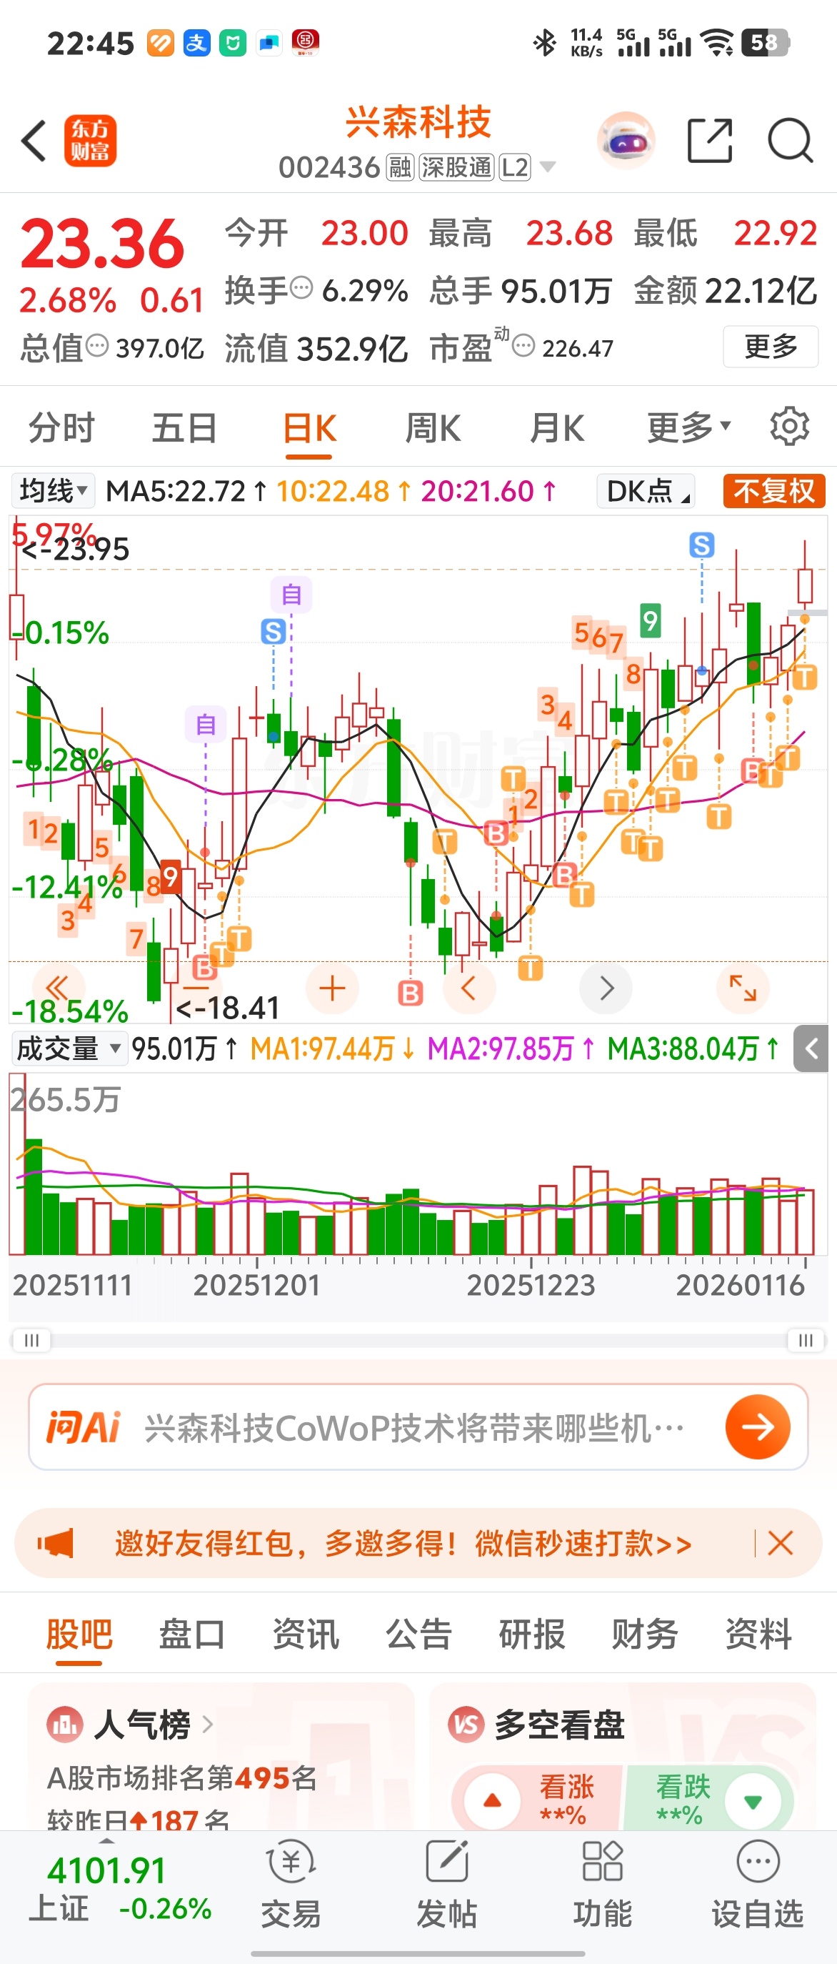Tap the double-left arrow chart button

(59, 987)
